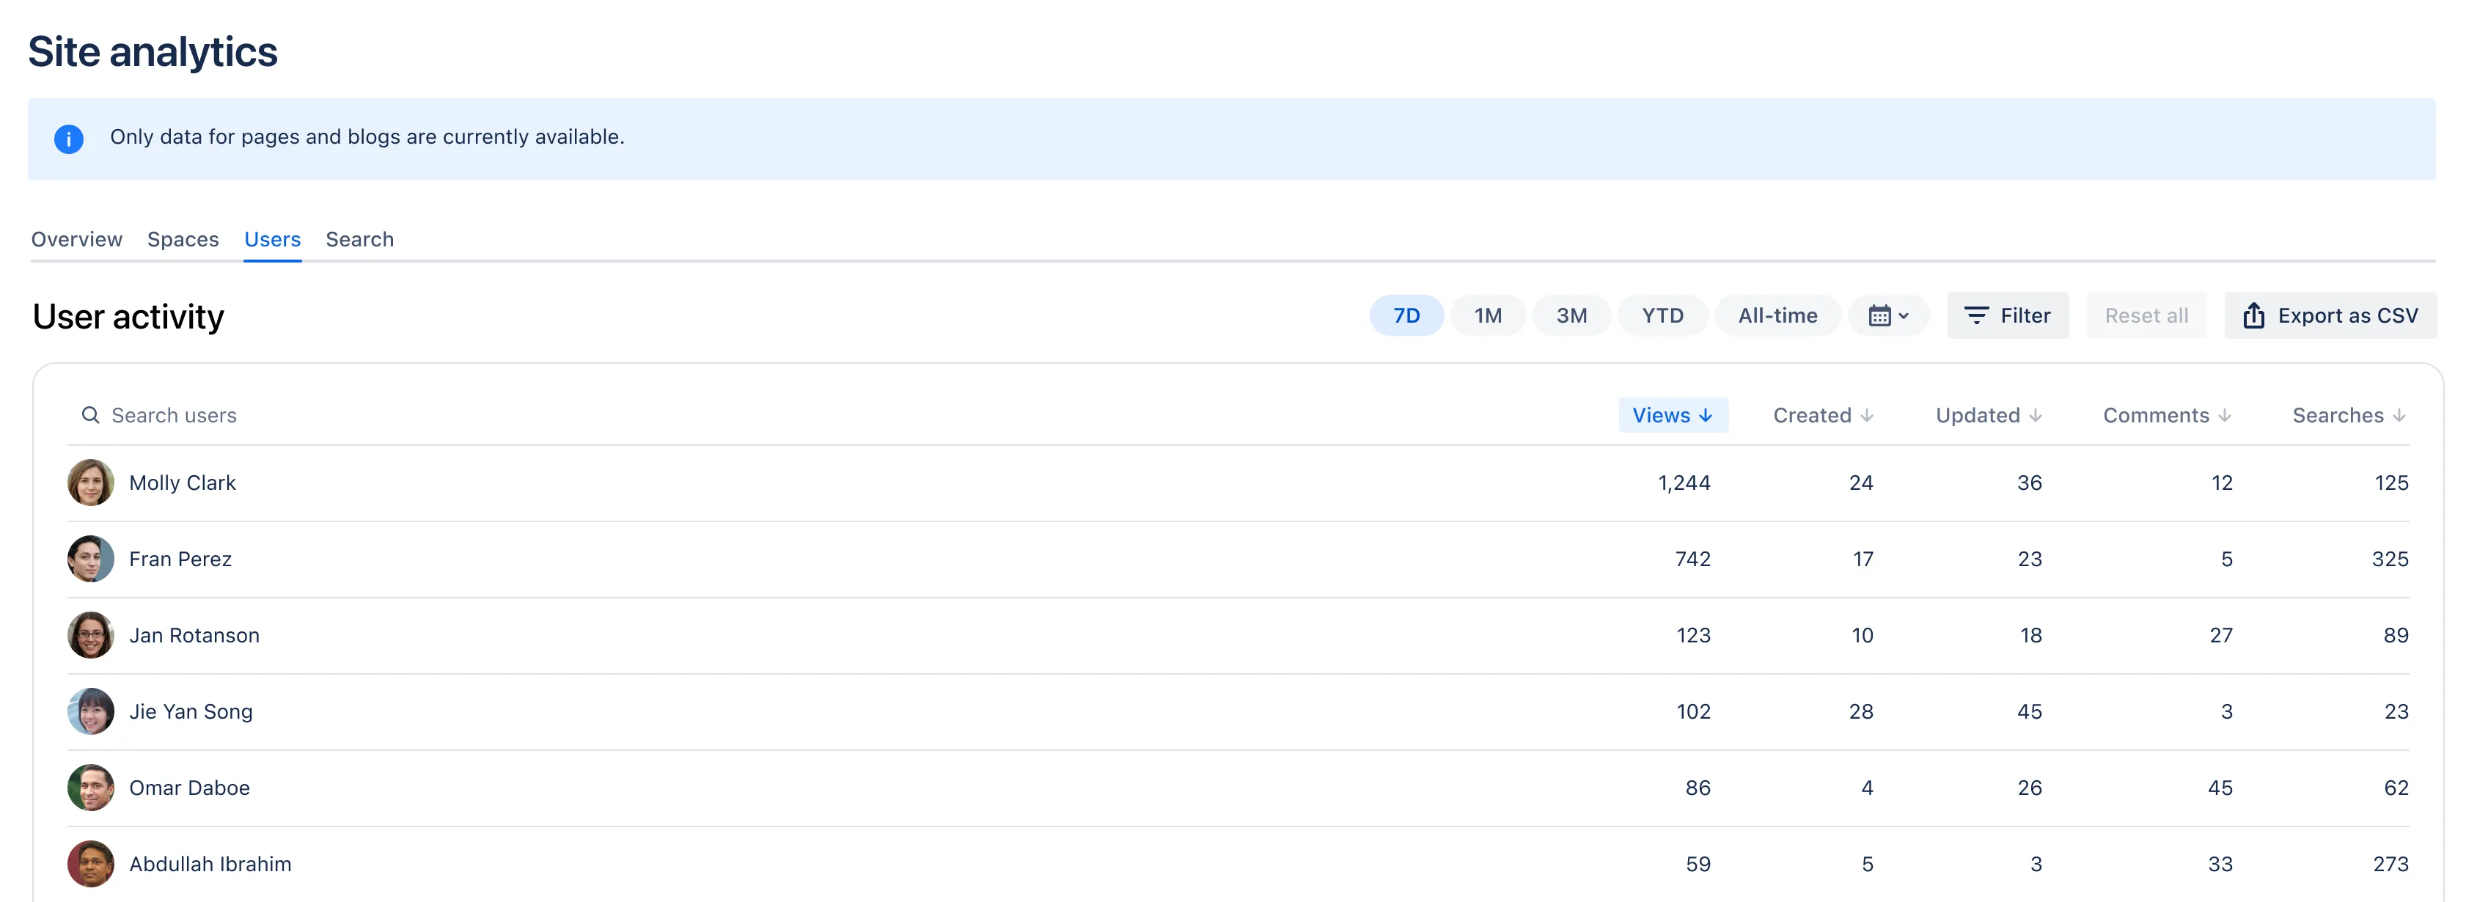Sort table by Views column
The width and height of the screenshot is (2477, 902).
tap(1673, 414)
